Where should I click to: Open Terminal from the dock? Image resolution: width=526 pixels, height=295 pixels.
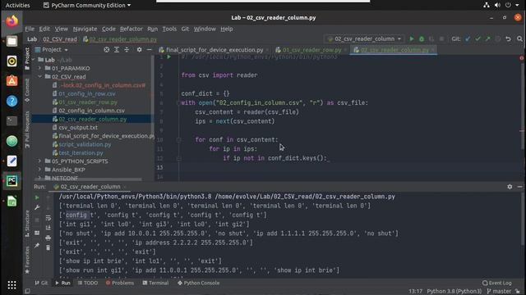coord(12,120)
